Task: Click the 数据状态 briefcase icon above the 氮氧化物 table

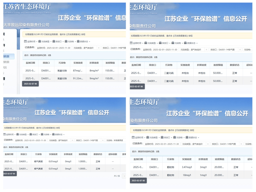Action: 78,41
